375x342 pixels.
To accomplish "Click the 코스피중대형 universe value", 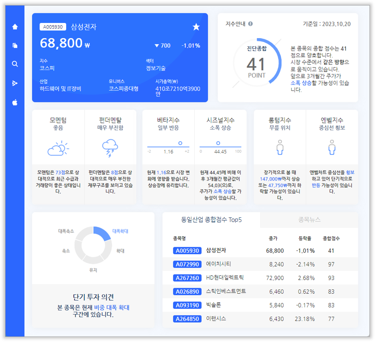I will pyautogui.click(x=124, y=89).
